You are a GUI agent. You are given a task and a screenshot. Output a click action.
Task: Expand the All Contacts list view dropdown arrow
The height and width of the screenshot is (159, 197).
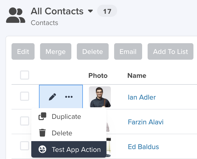click(90, 11)
